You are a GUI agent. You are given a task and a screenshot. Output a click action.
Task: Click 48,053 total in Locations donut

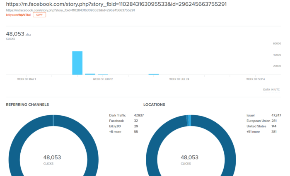click(190, 157)
